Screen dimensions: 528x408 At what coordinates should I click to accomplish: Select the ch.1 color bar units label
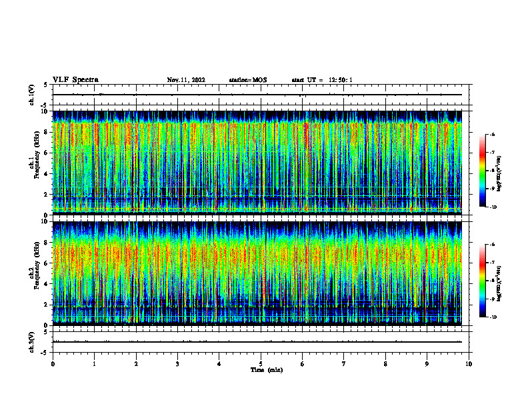pyautogui.click(x=499, y=174)
